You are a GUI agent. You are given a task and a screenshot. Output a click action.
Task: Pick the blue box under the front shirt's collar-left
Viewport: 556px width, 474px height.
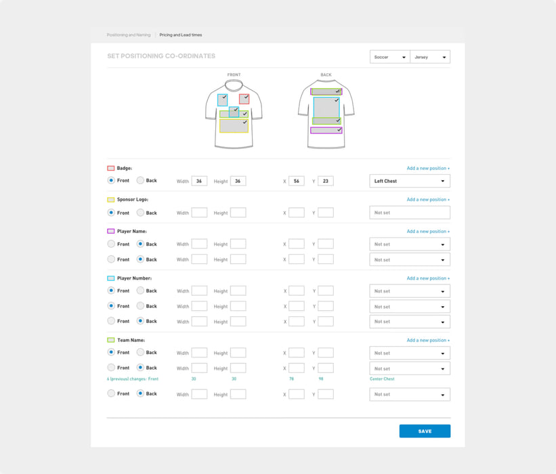222,100
